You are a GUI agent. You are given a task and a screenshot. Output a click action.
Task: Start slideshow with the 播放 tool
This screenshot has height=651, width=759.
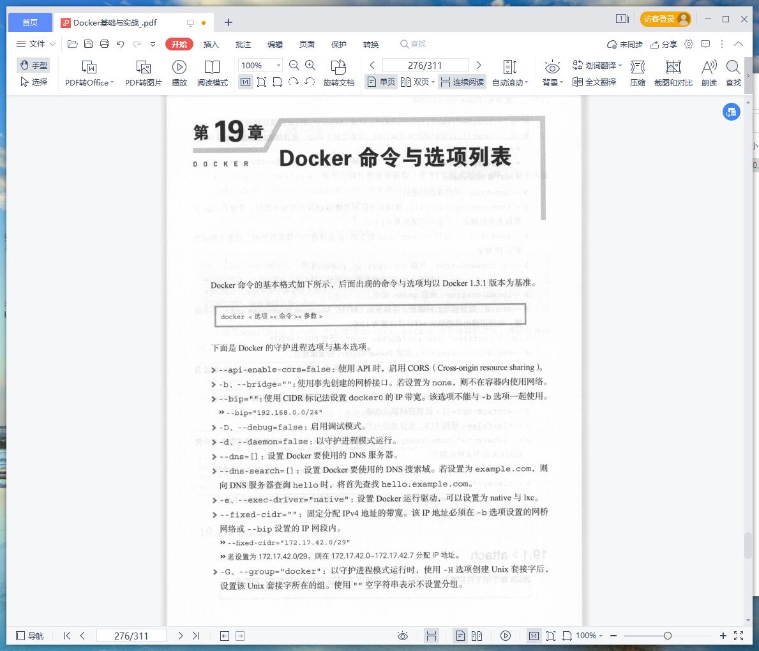tap(179, 73)
